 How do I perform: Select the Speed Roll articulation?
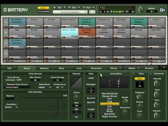pos(110,114)
